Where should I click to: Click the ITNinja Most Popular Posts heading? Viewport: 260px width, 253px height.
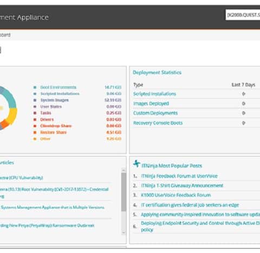pos(172,166)
